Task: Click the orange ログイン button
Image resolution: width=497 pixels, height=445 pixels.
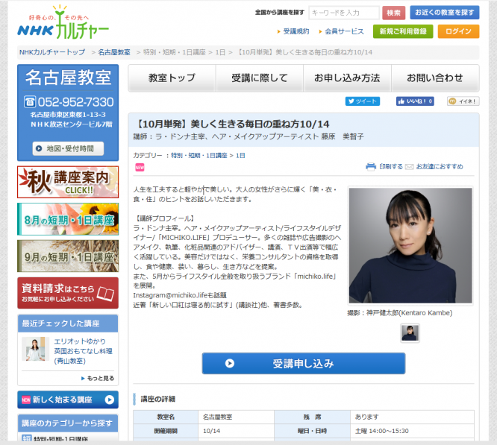Action: coord(458,31)
